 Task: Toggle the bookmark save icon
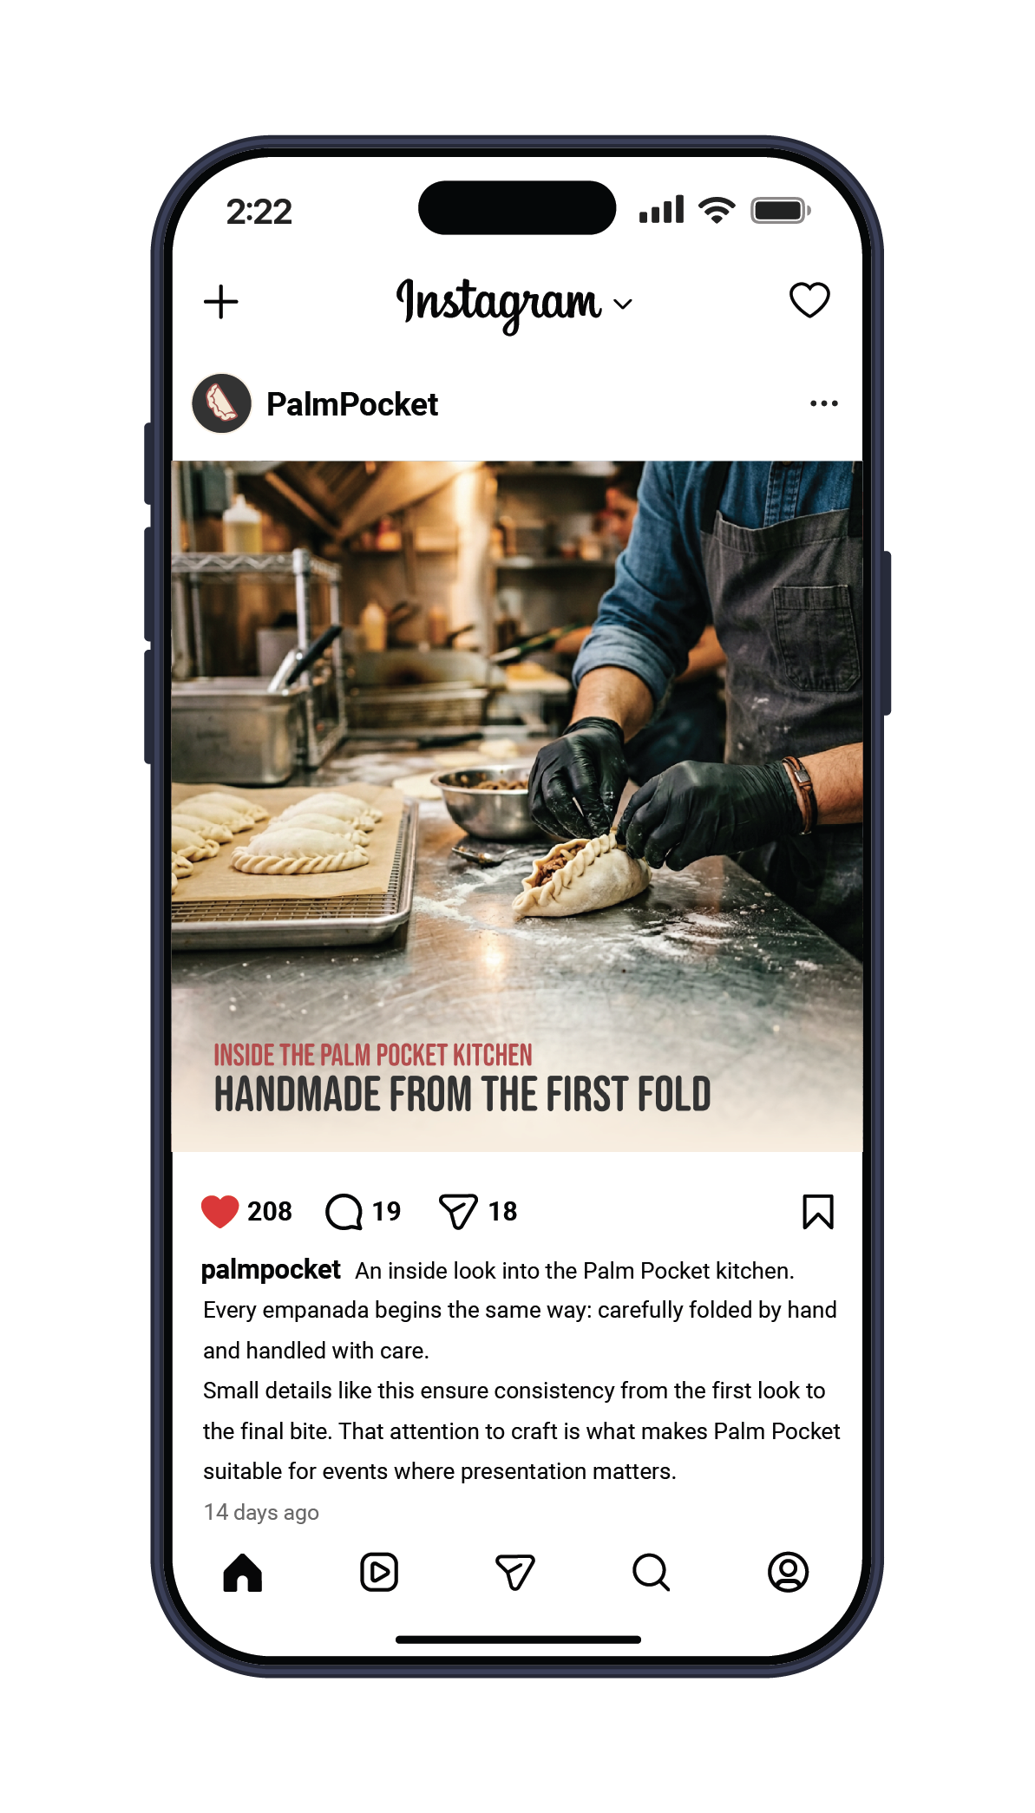point(817,1212)
